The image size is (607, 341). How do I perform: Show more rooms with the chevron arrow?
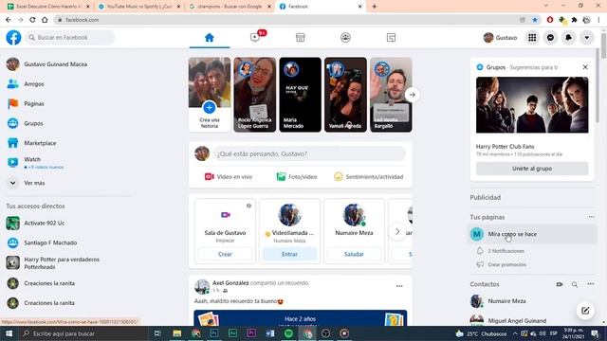tap(397, 231)
